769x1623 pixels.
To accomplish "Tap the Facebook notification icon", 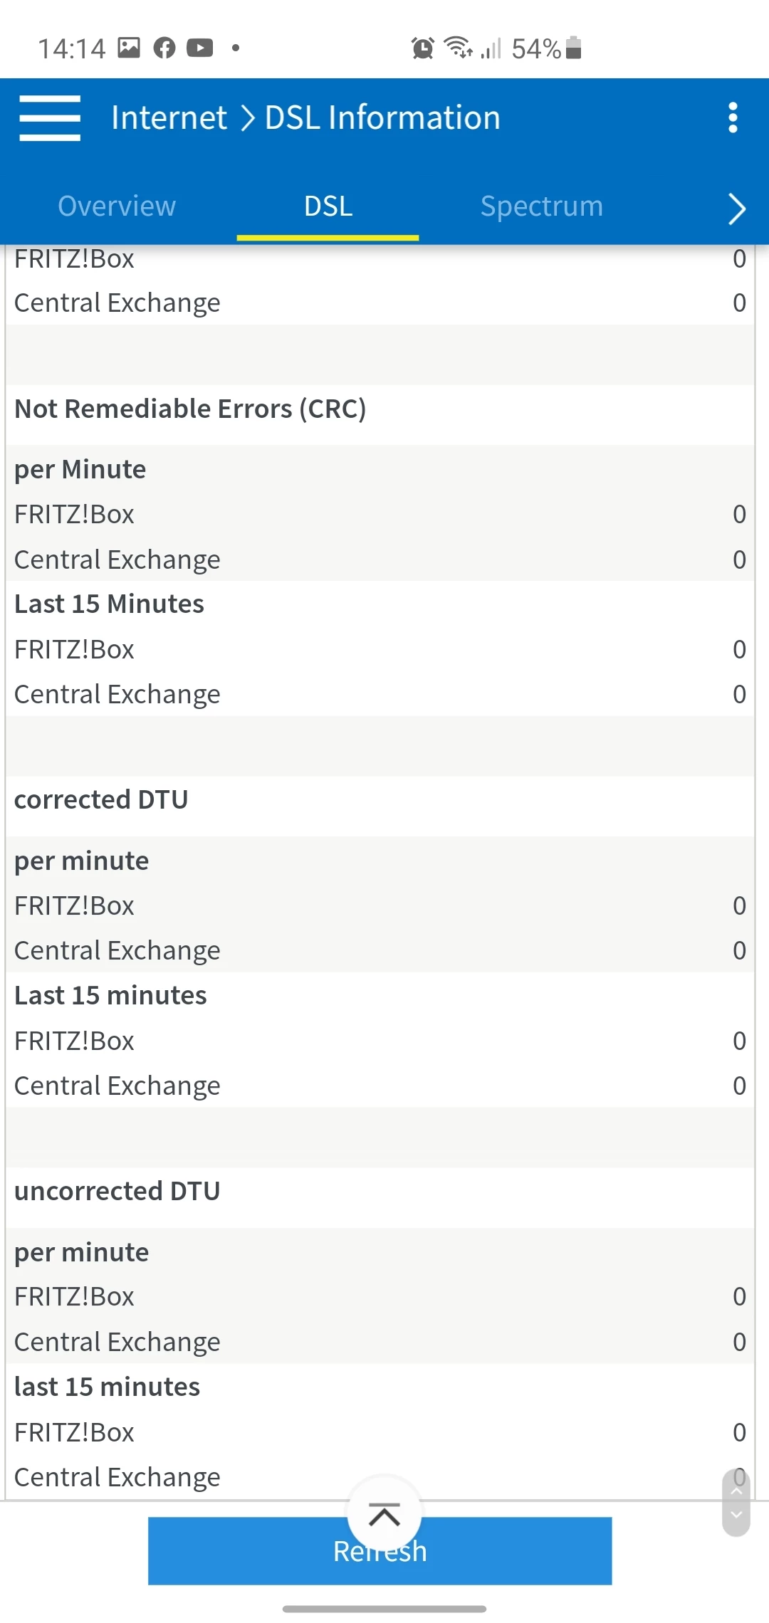I will tap(164, 48).
